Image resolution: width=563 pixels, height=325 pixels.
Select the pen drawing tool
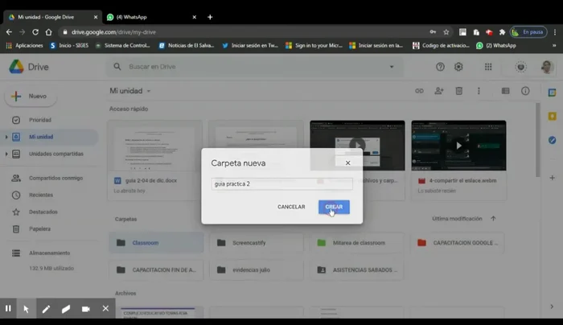tap(46, 308)
